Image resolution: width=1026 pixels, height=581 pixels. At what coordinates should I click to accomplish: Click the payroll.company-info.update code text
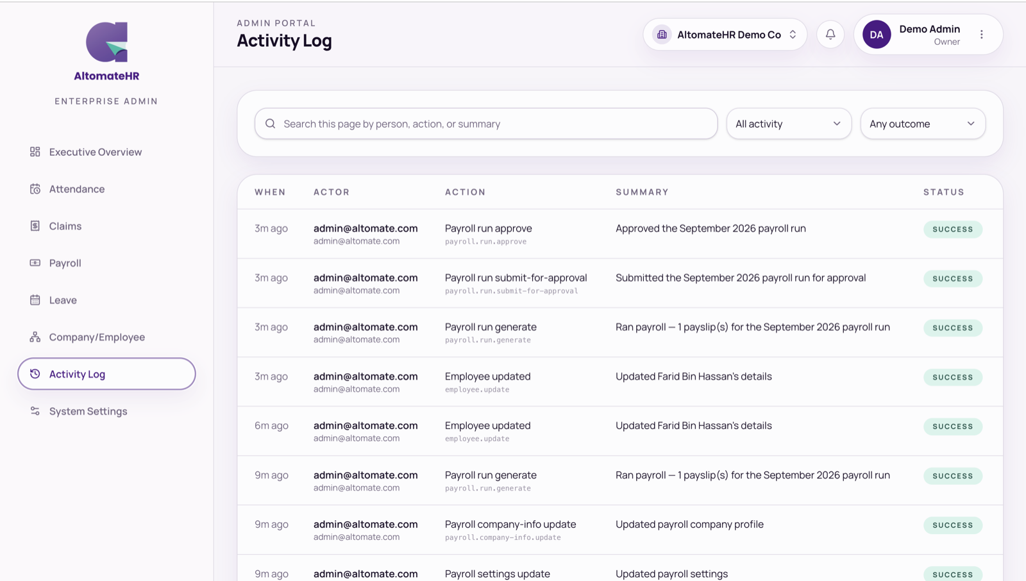503,537
